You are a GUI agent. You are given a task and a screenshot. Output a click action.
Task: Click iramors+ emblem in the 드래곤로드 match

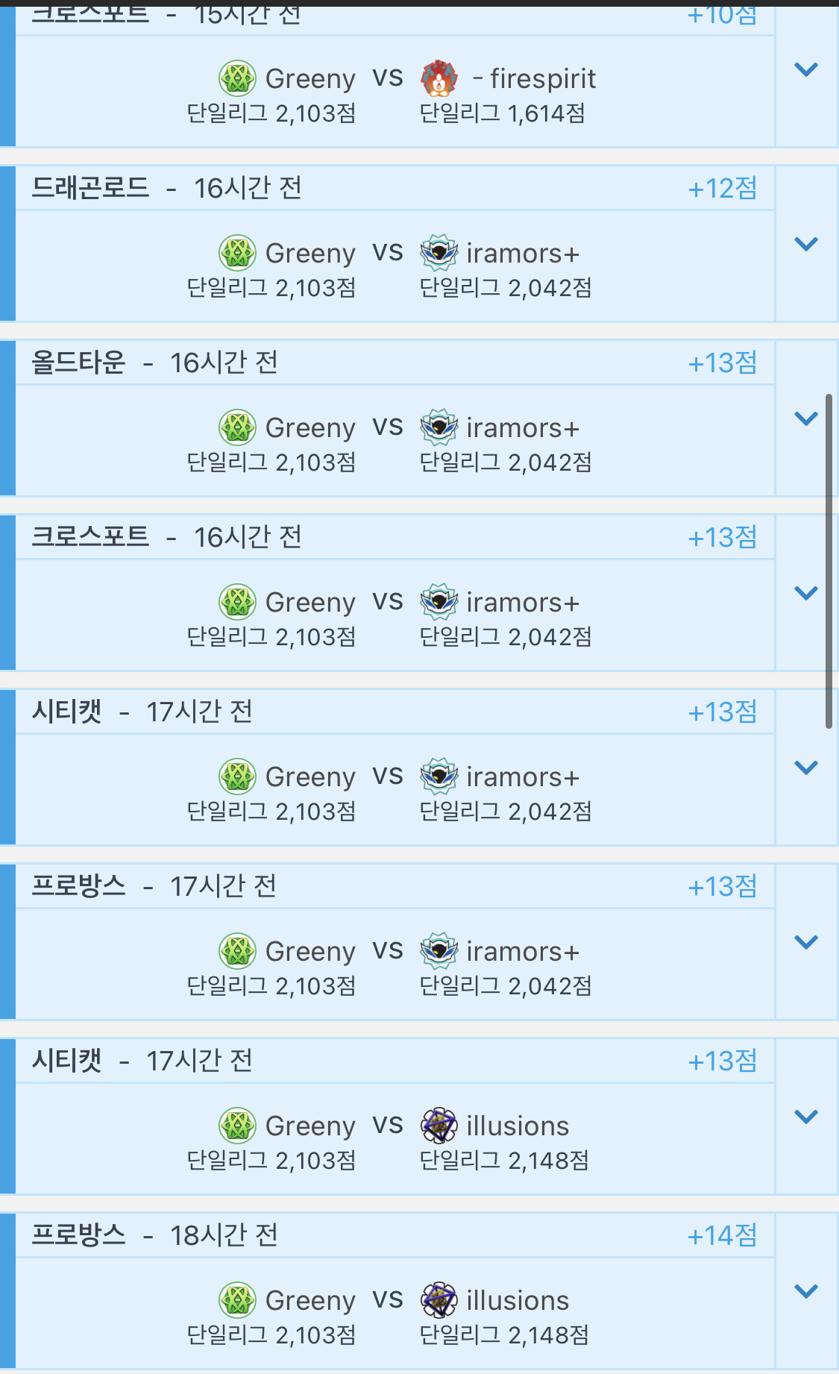pos(439,253)
